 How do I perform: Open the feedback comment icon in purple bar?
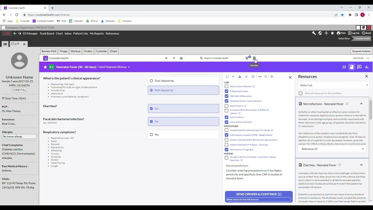click(x=359, y=67)
